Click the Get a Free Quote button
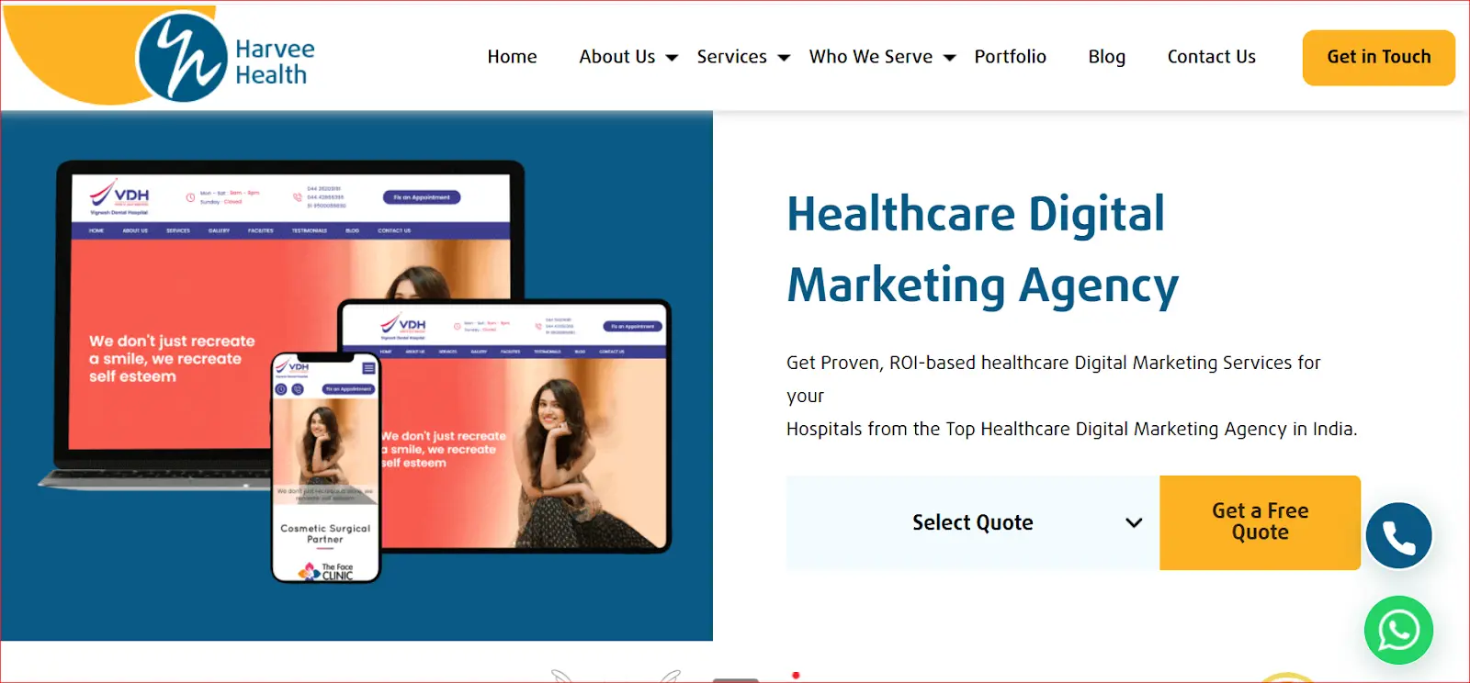The height and width of the screenshot is (683, 1470). (1260, 522)
